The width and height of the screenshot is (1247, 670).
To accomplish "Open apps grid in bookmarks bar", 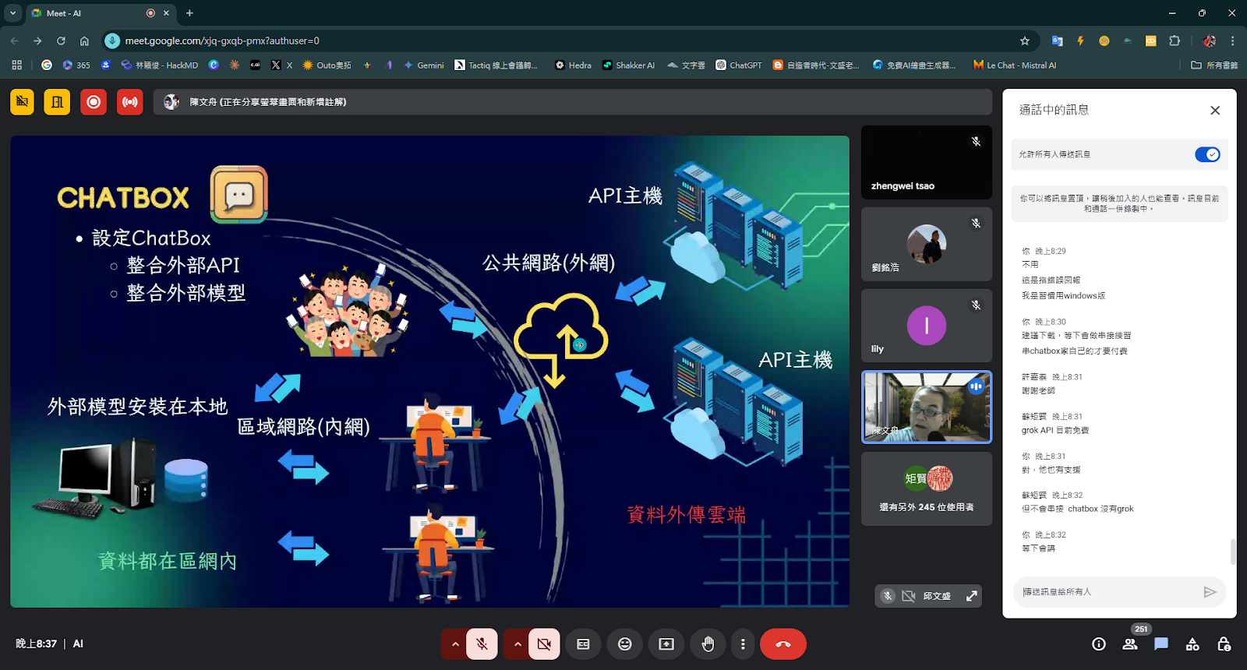I will [x=16, y=65].
